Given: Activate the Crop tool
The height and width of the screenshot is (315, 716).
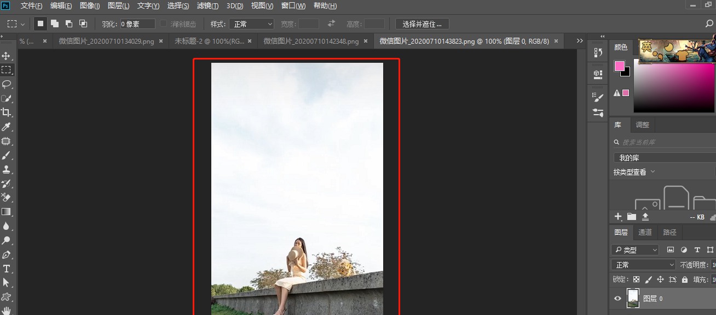Looking at the screenshot, I should point(7,112).
